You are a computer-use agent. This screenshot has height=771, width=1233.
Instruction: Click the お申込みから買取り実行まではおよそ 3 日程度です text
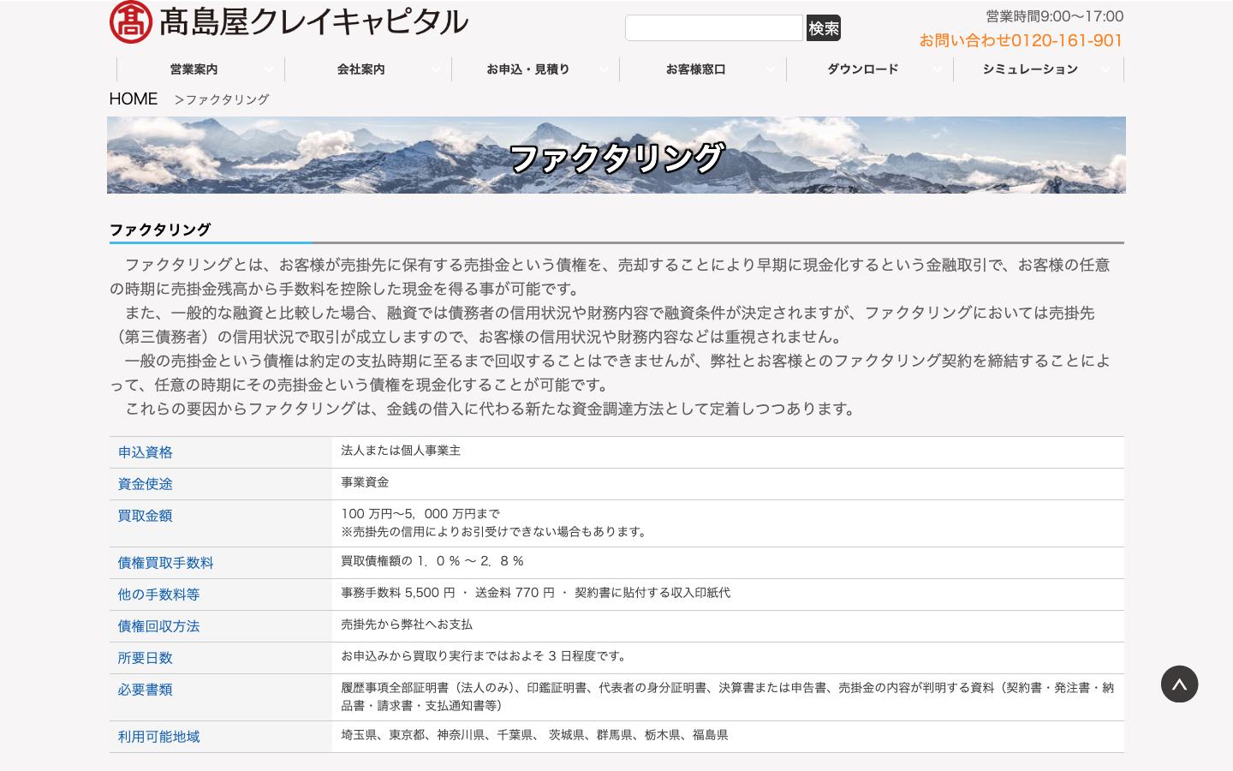coord(485,656)
